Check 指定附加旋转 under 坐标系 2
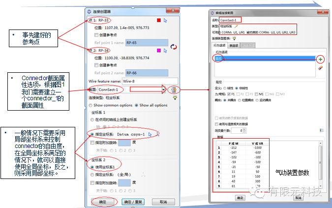 [92, 183]
